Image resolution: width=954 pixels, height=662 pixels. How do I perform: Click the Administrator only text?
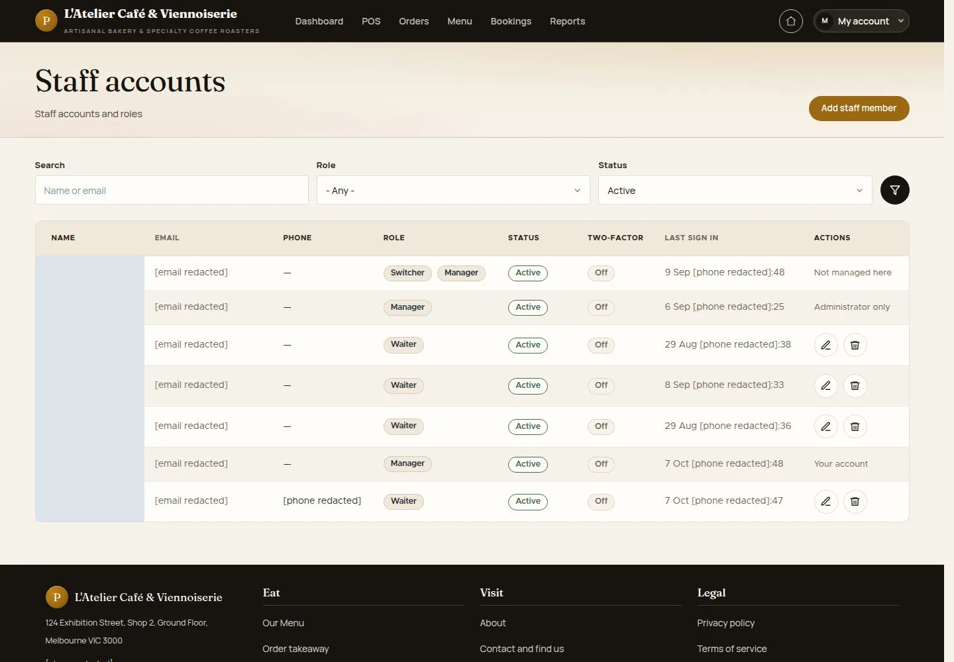(x=852, y=307)
